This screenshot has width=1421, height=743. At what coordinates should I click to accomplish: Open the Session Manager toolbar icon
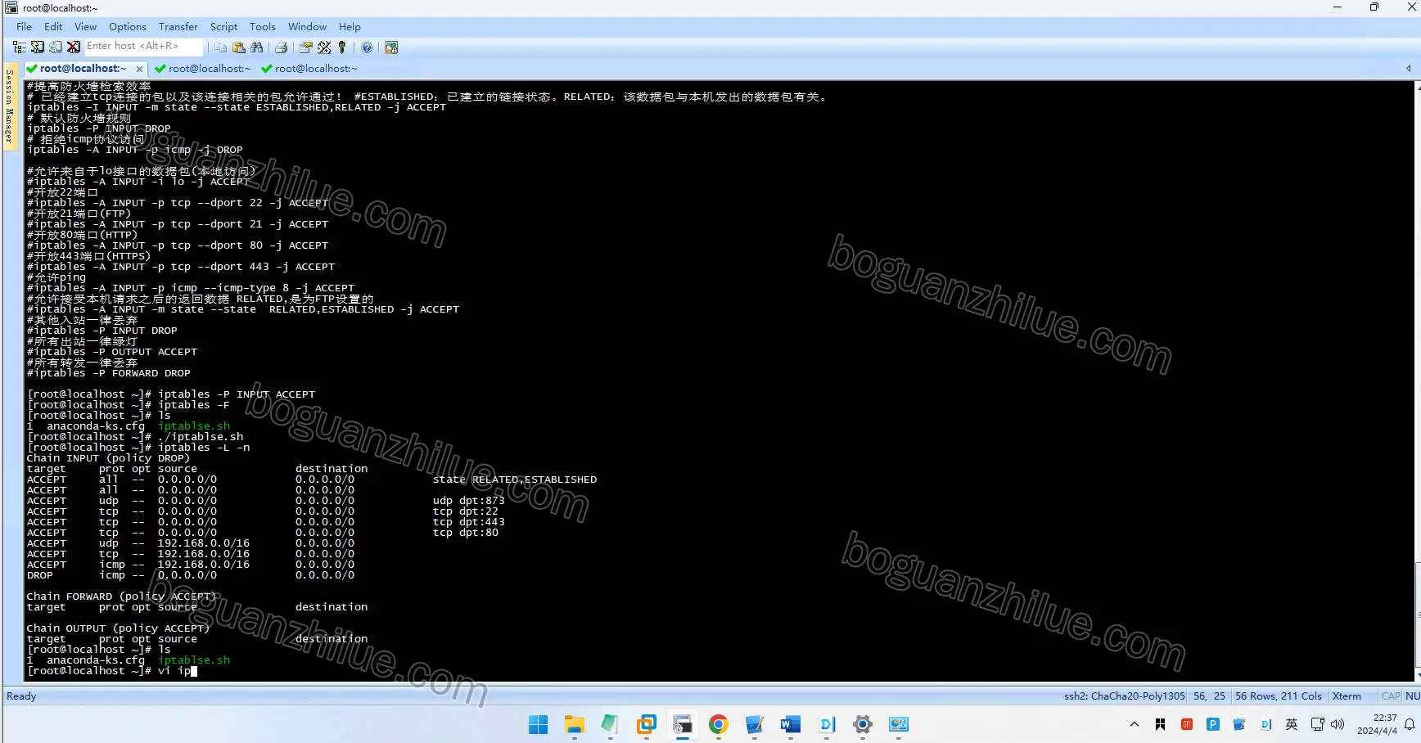pos(20,47)
